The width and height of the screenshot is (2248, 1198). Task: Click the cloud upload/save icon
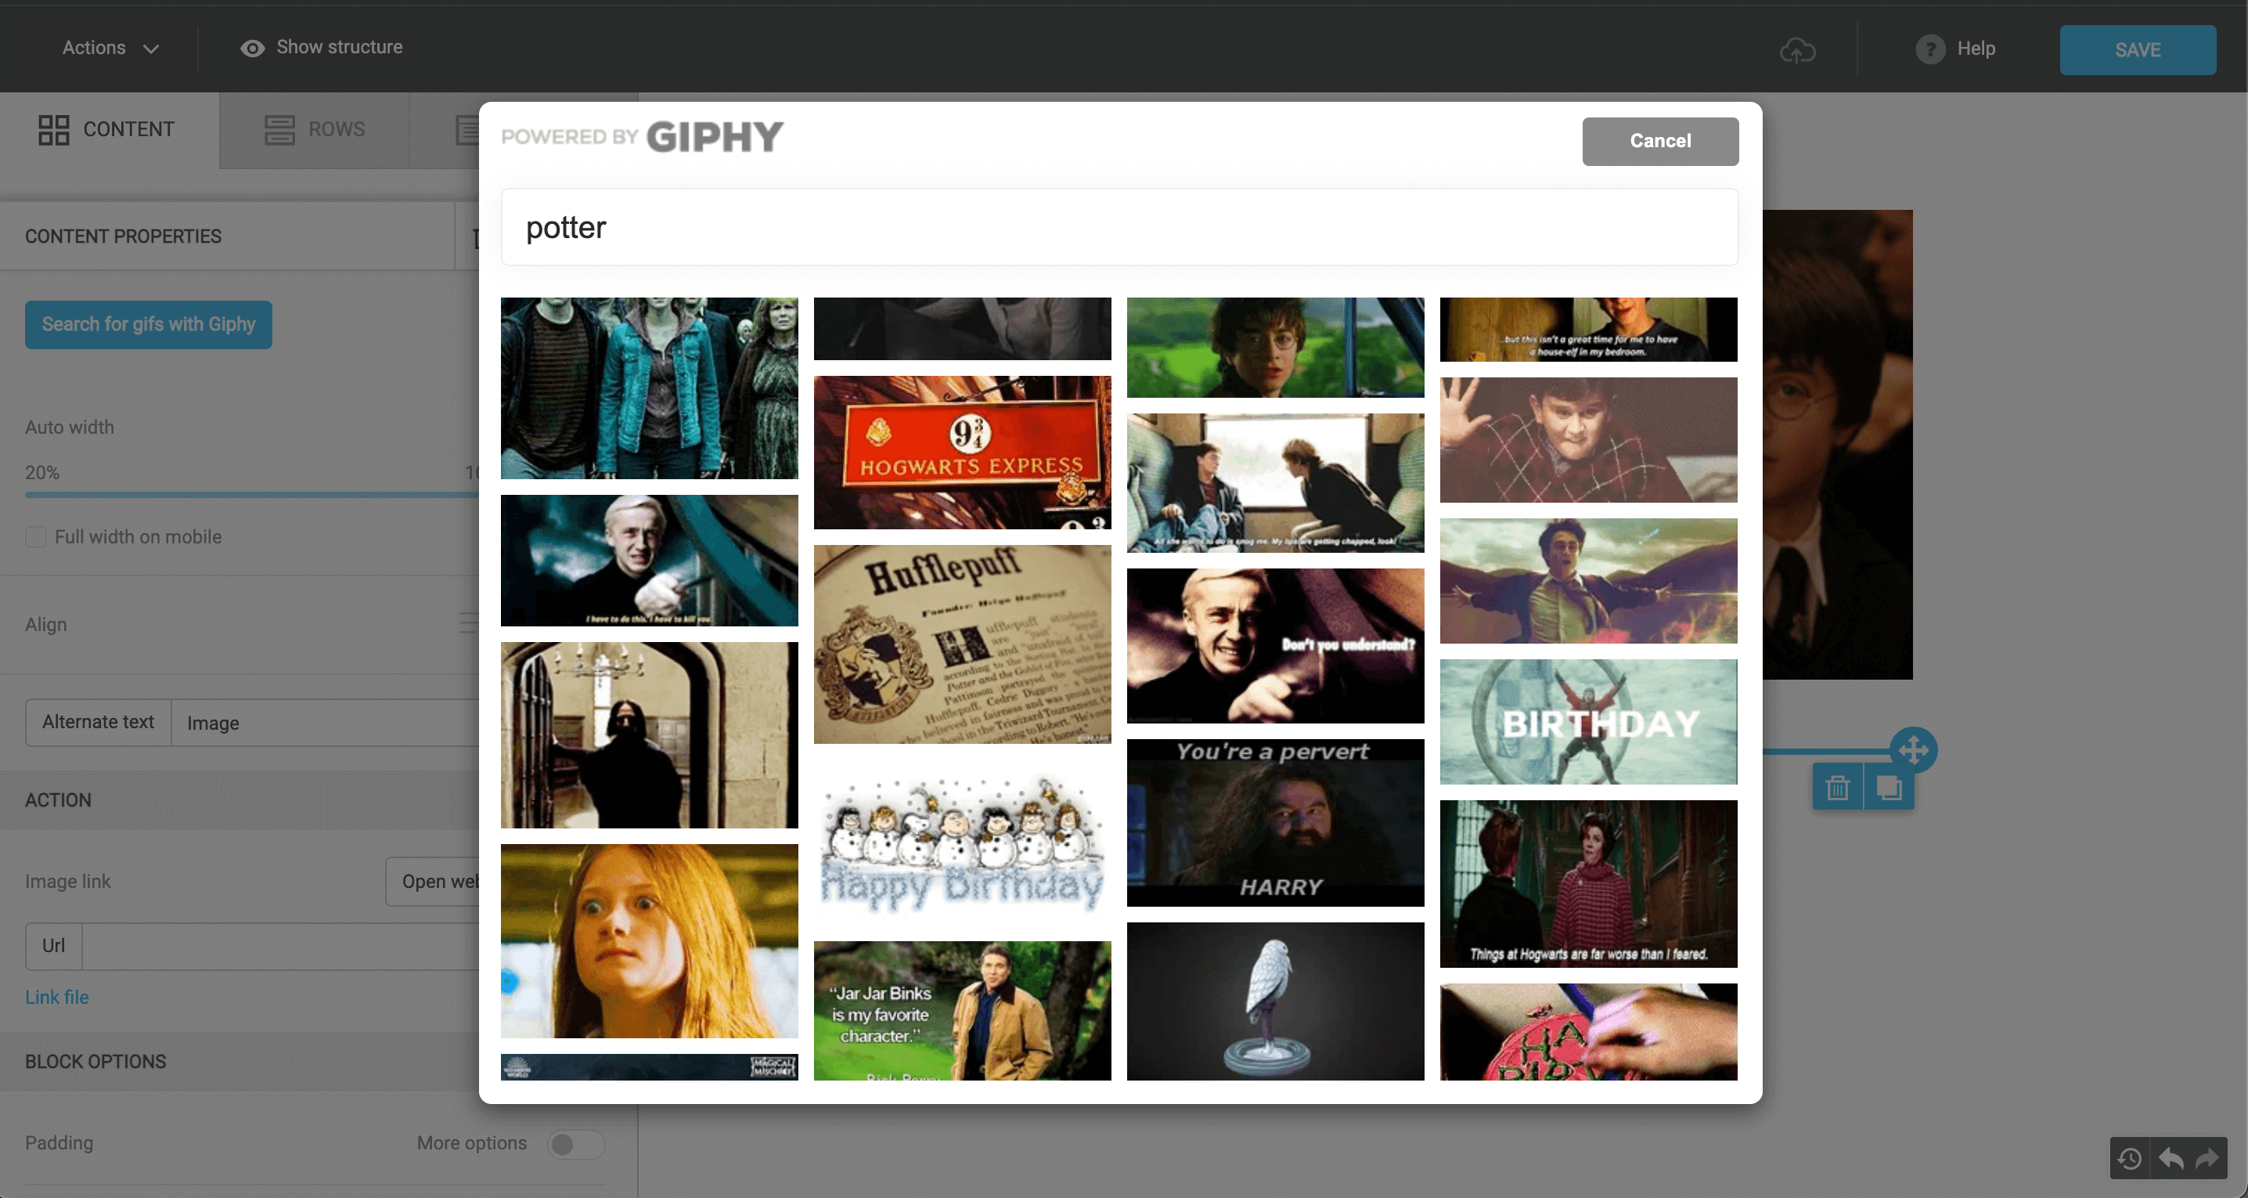[1797, 49]
